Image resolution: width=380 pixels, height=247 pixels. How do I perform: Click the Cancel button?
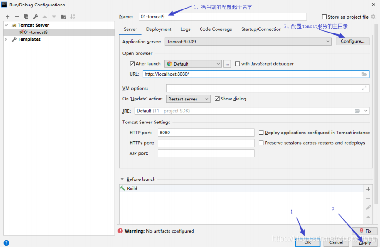tap(336, 242)
